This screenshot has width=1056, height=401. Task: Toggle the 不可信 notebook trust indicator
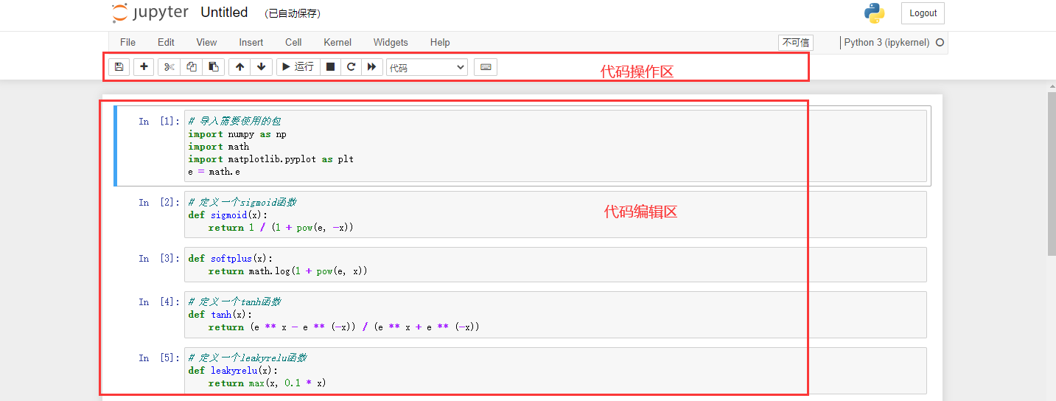795,43
